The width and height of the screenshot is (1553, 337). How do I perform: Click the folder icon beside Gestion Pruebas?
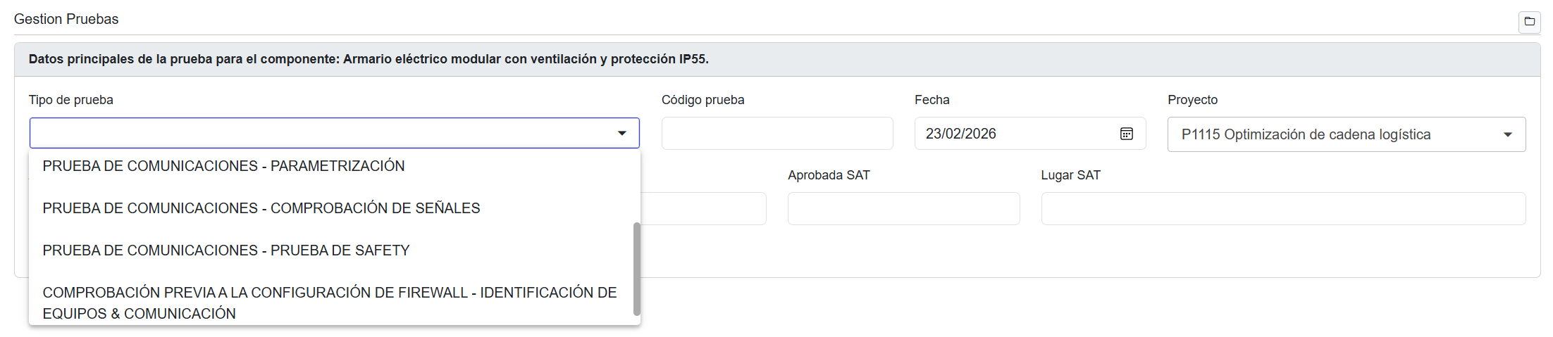coord(1529,22)
